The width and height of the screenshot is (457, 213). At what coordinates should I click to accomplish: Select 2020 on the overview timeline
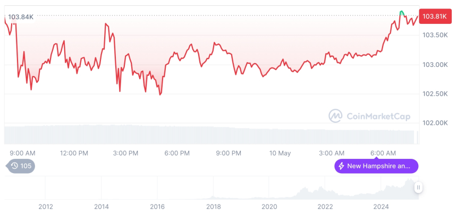click(269, 207)
